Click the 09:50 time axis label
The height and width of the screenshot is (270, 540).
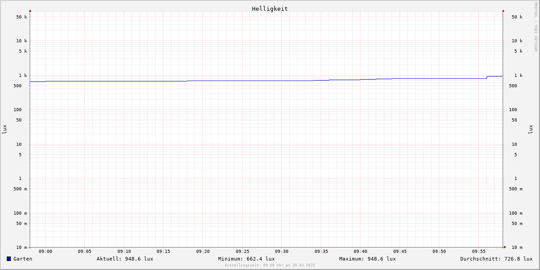pos(439,252)
